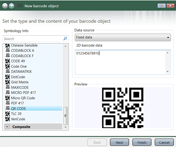
Task: Click the TLC 39 matrix icon
Action: 8,113
